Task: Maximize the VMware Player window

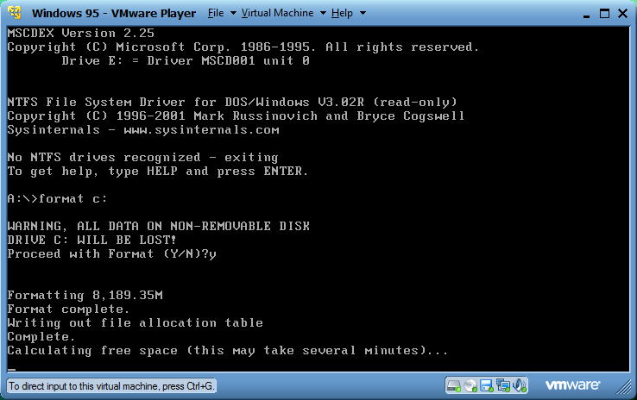Action: point(604,14)
